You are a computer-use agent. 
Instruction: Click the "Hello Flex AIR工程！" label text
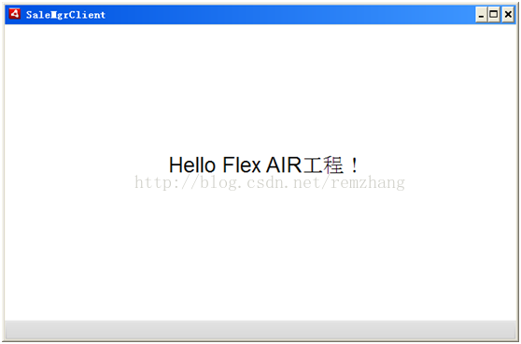[264, 165]
